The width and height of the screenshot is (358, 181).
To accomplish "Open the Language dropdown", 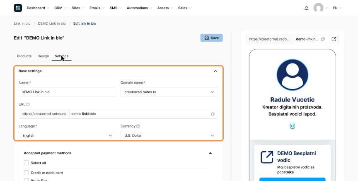I will 67,135.
